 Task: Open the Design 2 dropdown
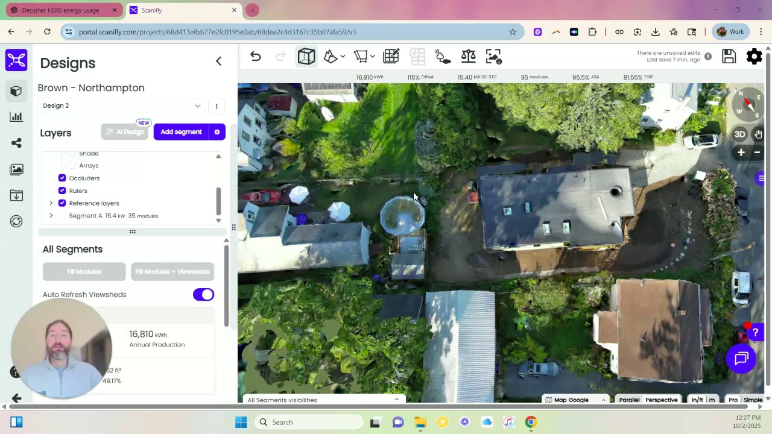coord(122,106)
